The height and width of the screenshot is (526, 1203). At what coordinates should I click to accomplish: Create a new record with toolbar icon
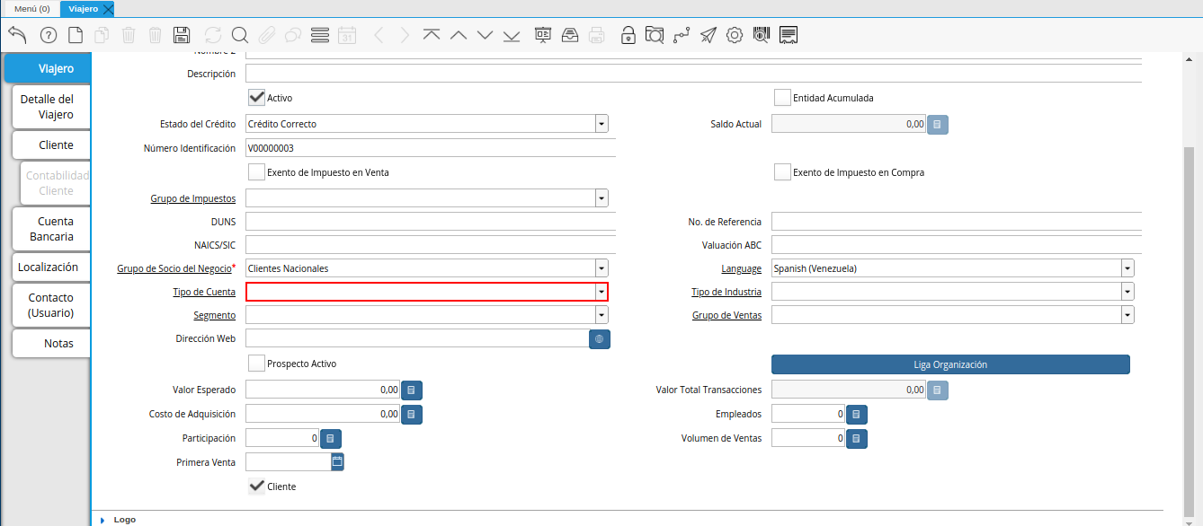pyautogui.click(x=76, y=35)
